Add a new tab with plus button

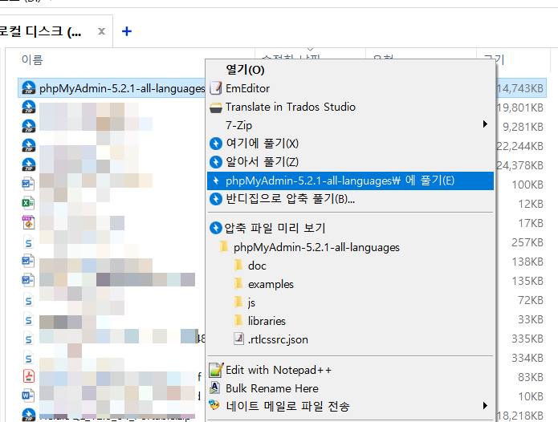(x=127, y=31)
